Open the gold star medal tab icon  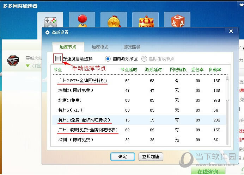click(x=114, y=21)
